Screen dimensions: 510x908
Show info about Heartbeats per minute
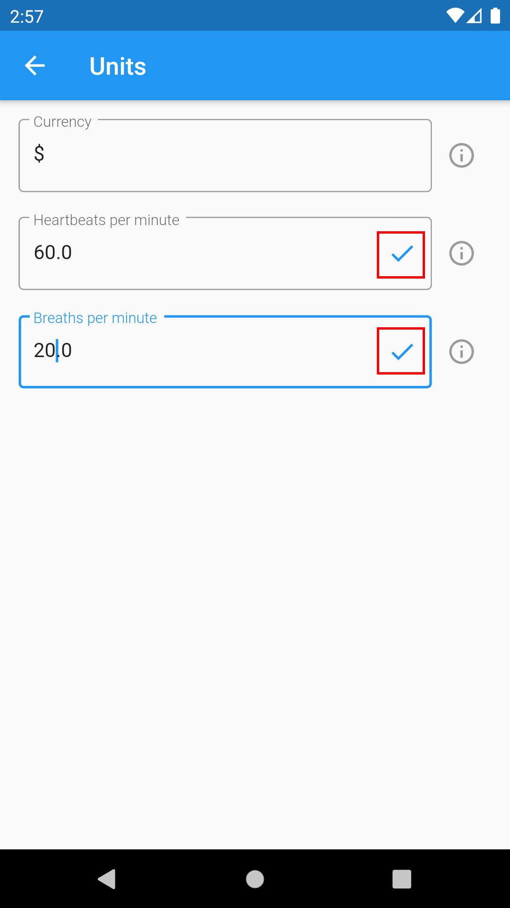tap(461, 253)
